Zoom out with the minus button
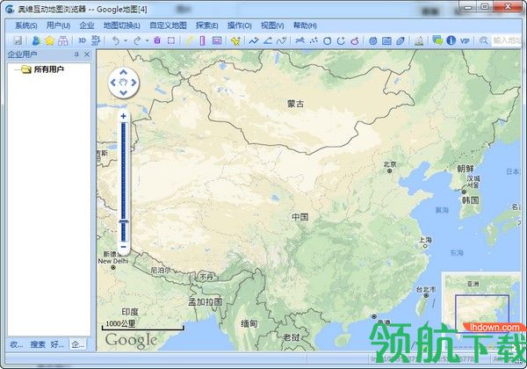This screenshot has width=527, height=369. 123,247
